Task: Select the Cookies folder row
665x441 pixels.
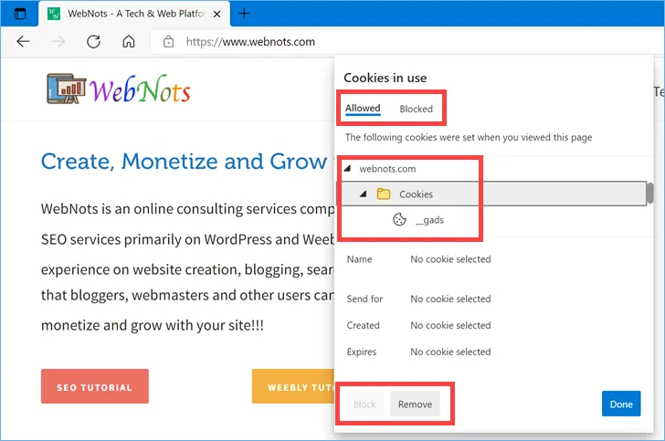Action: coord(493,194)
